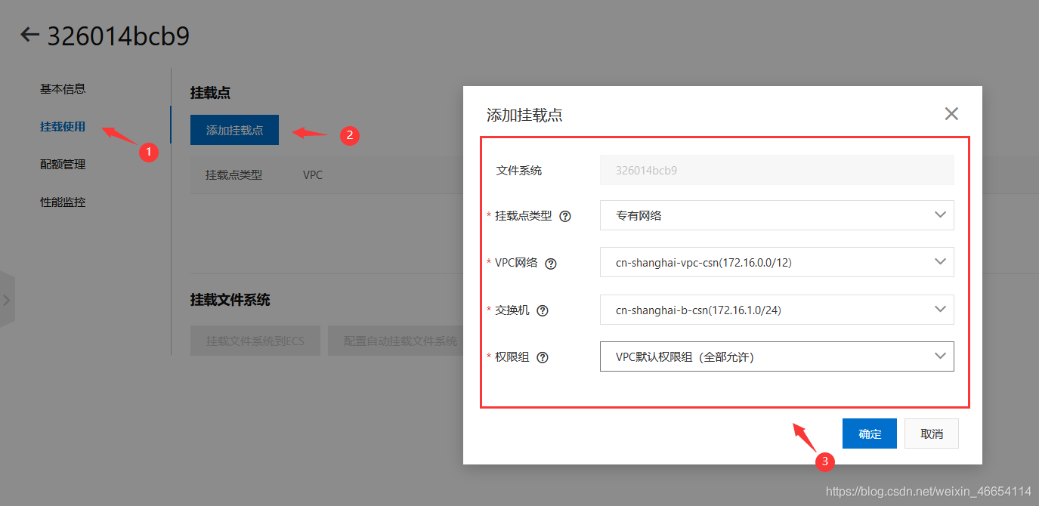1039x506 pixels.
Task: Open the 配额管理 sidebar item
Action: 63,164
